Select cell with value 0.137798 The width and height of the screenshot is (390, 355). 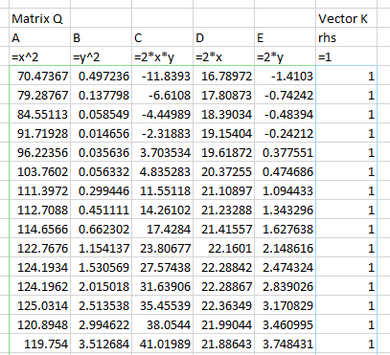pos(101,95)
